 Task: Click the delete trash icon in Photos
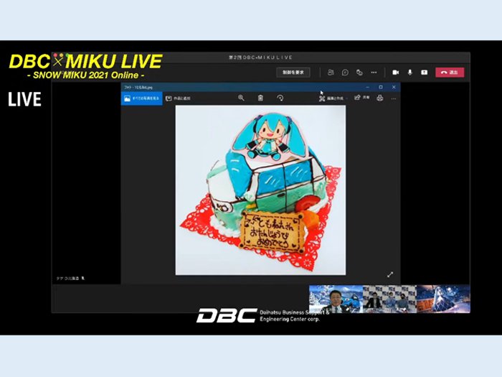pyautogui.click(x=260, y=98)
